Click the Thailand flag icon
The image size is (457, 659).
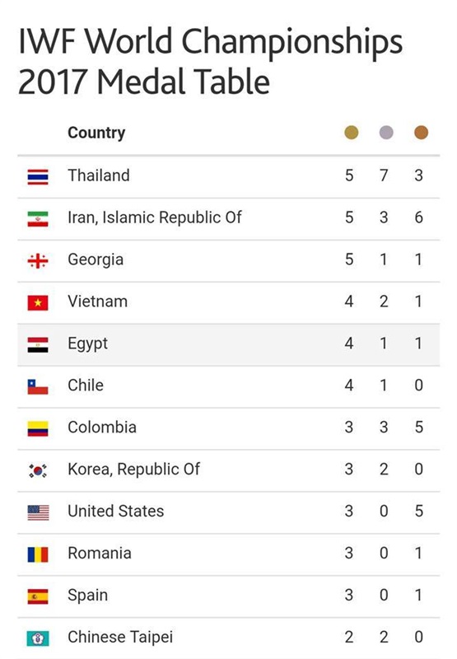38,177
